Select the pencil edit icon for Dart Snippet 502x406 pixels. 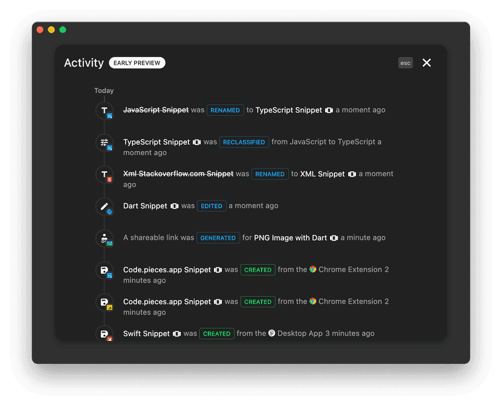(x=104, y=206)
